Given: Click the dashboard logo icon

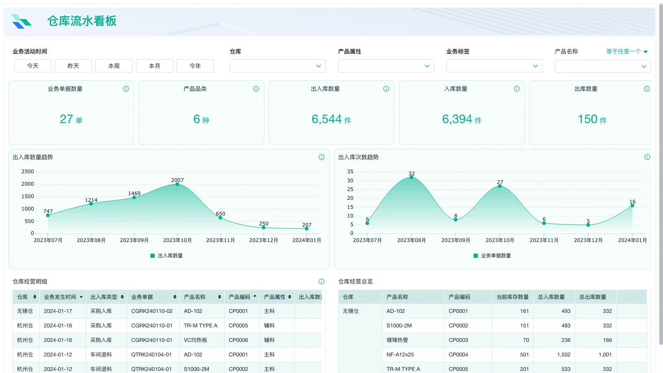Looking at the screenshot, I should [21, 21].
